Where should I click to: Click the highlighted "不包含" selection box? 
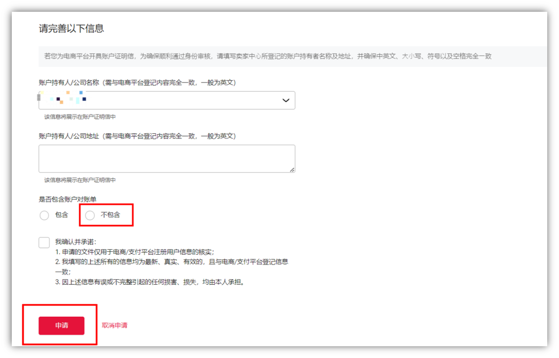coord(106,215)
